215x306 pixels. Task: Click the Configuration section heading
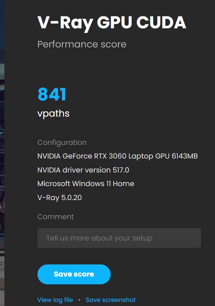point(62,143)
